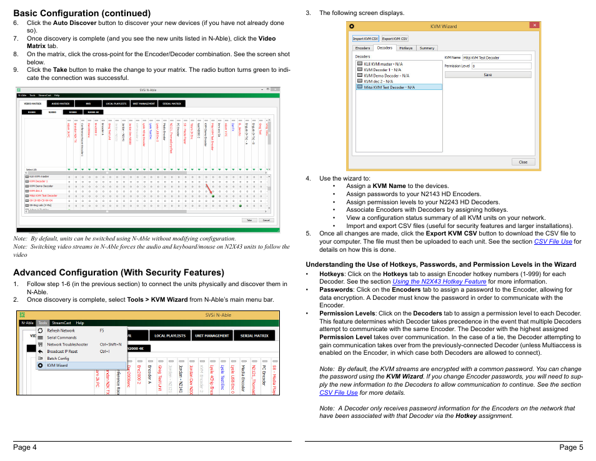Click the matrix row icon for KLE KVM master
The height and width of the screenshot is (461, 596).
point(27,177)
